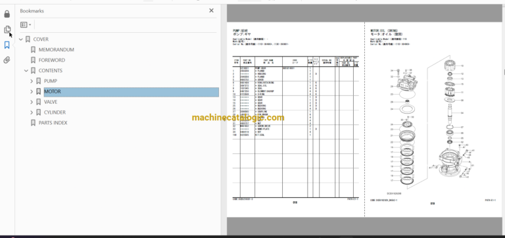Click the bookmark icon beside CYLINDER
The image size is (505, 238).
coord(38,112)
